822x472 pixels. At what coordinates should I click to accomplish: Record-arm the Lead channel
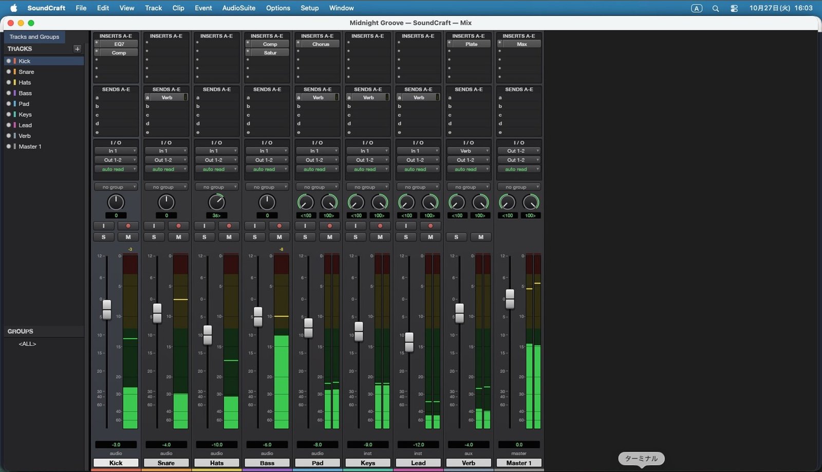[430, 226]
